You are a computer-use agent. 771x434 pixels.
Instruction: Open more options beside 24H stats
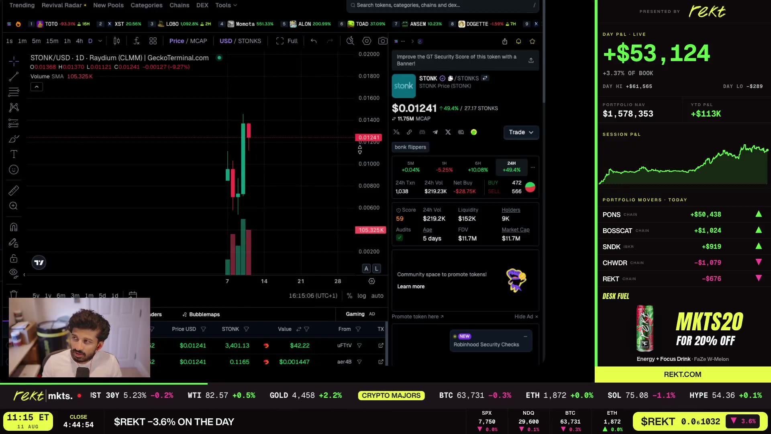[x=533, y=167]
